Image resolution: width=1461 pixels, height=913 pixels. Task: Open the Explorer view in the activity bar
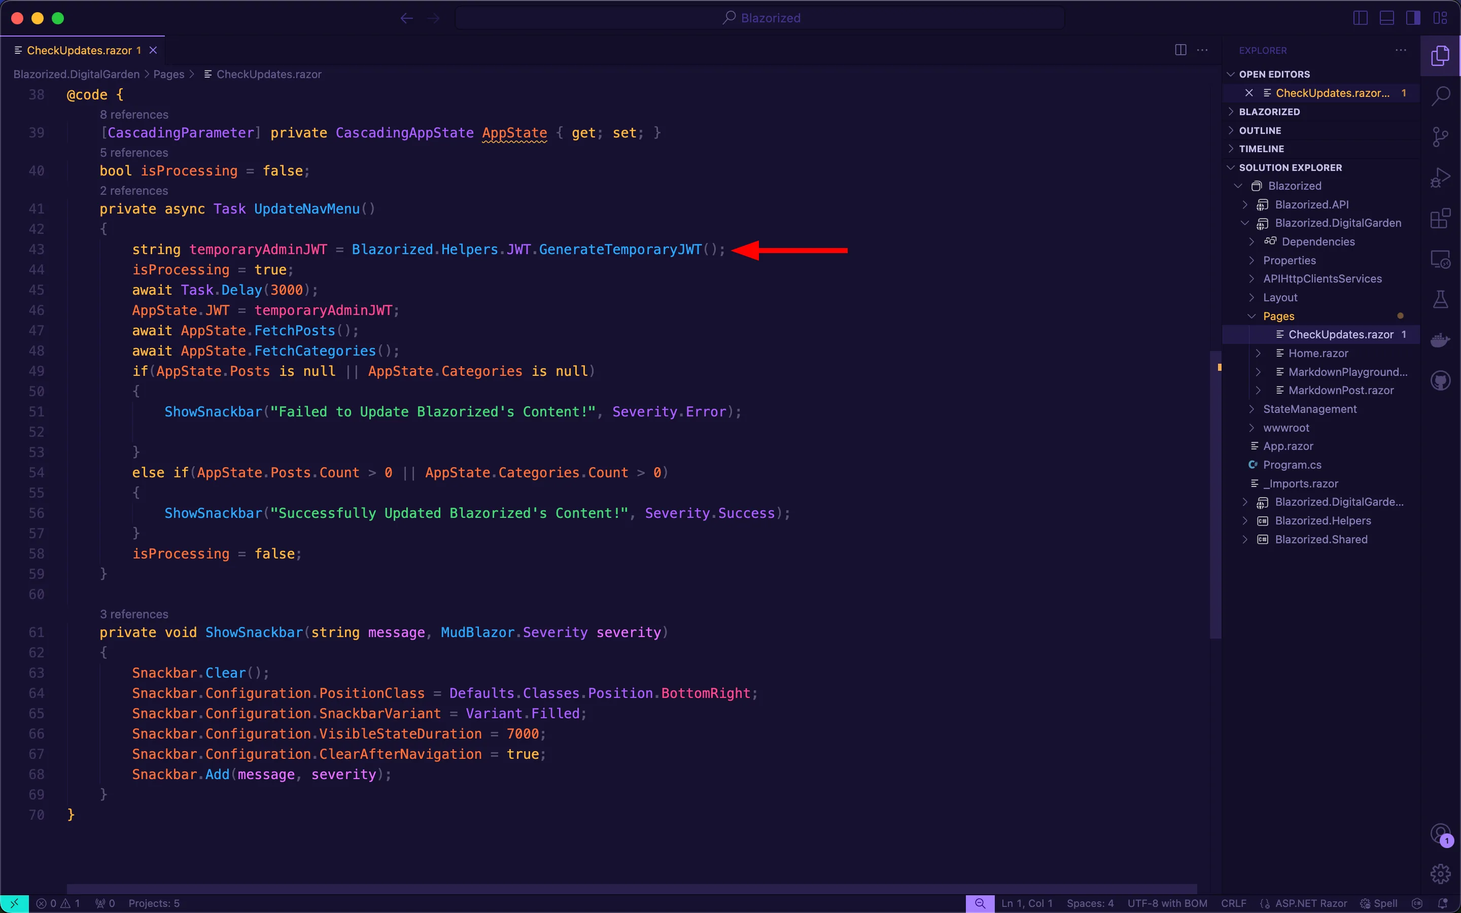1440,56
